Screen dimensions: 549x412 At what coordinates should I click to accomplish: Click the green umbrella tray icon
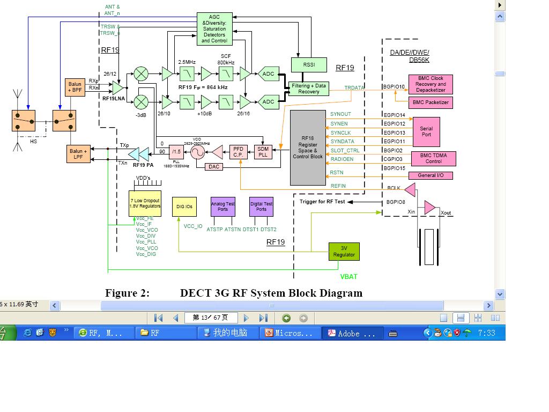467,333
